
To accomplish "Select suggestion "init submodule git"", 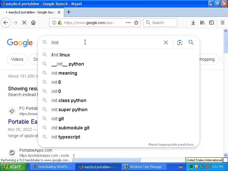I will [119, 128].
